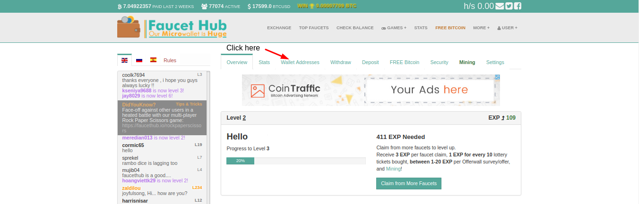
Task: Switch to the Security tab
Action: click(x=439, y=62)
